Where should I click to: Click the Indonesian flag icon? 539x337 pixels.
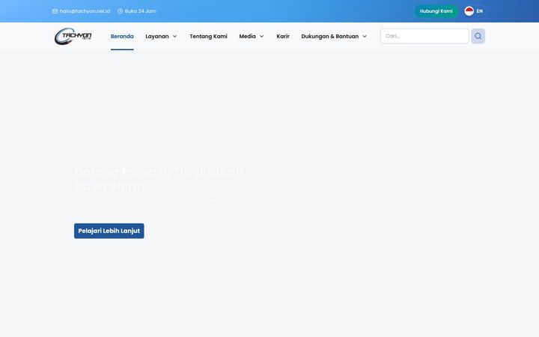(469, 11)
